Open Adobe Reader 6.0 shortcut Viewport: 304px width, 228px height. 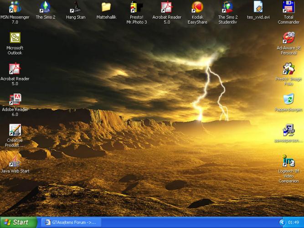(15, 99)
